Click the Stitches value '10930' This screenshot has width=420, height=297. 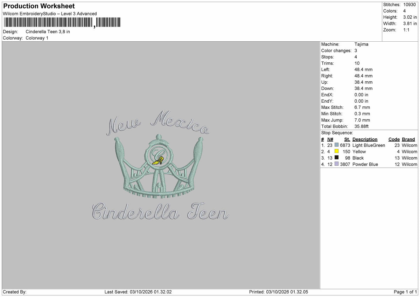click(409, 5)
